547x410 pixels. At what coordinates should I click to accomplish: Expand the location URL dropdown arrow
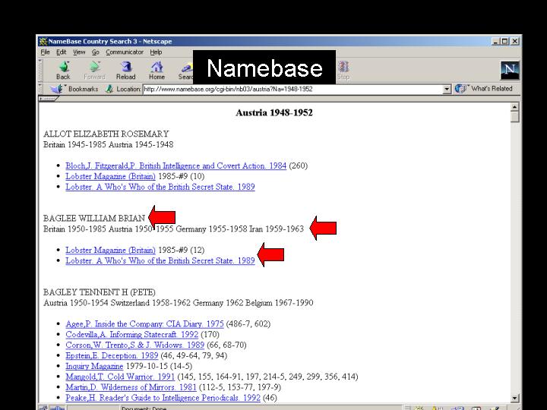point(447,89)
